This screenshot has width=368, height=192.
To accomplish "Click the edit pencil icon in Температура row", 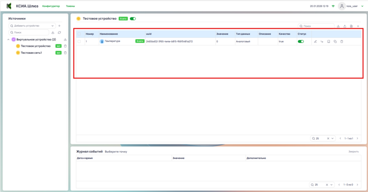I will pyautogui.click(x=315, y=41).
